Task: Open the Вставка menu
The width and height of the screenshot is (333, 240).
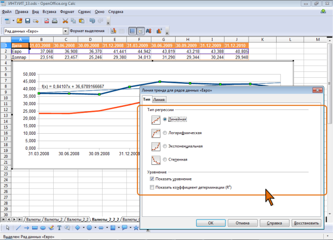Action: (x=49, y=12)
